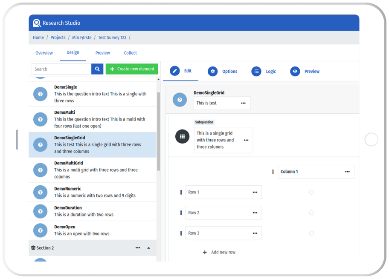Click the dark grid subquestion icon
Viewport: 389px width, 279px height.
[x=183, y=137]
